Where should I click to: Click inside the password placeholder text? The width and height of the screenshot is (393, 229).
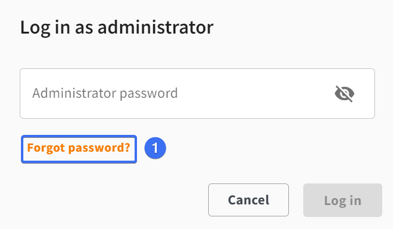pyautogui.click(x=105, y=94)
